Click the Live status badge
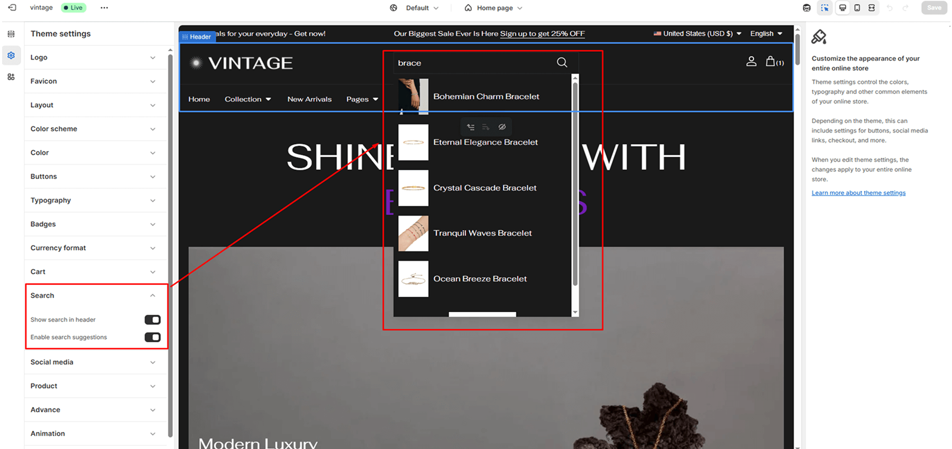 pyautogui.click(x=74, y=7)
